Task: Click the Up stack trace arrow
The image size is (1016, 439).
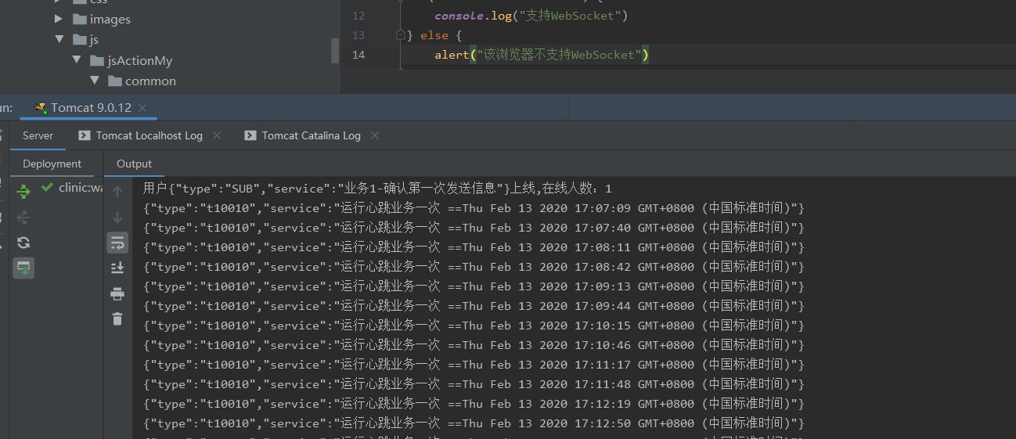Action: [117, 191]
